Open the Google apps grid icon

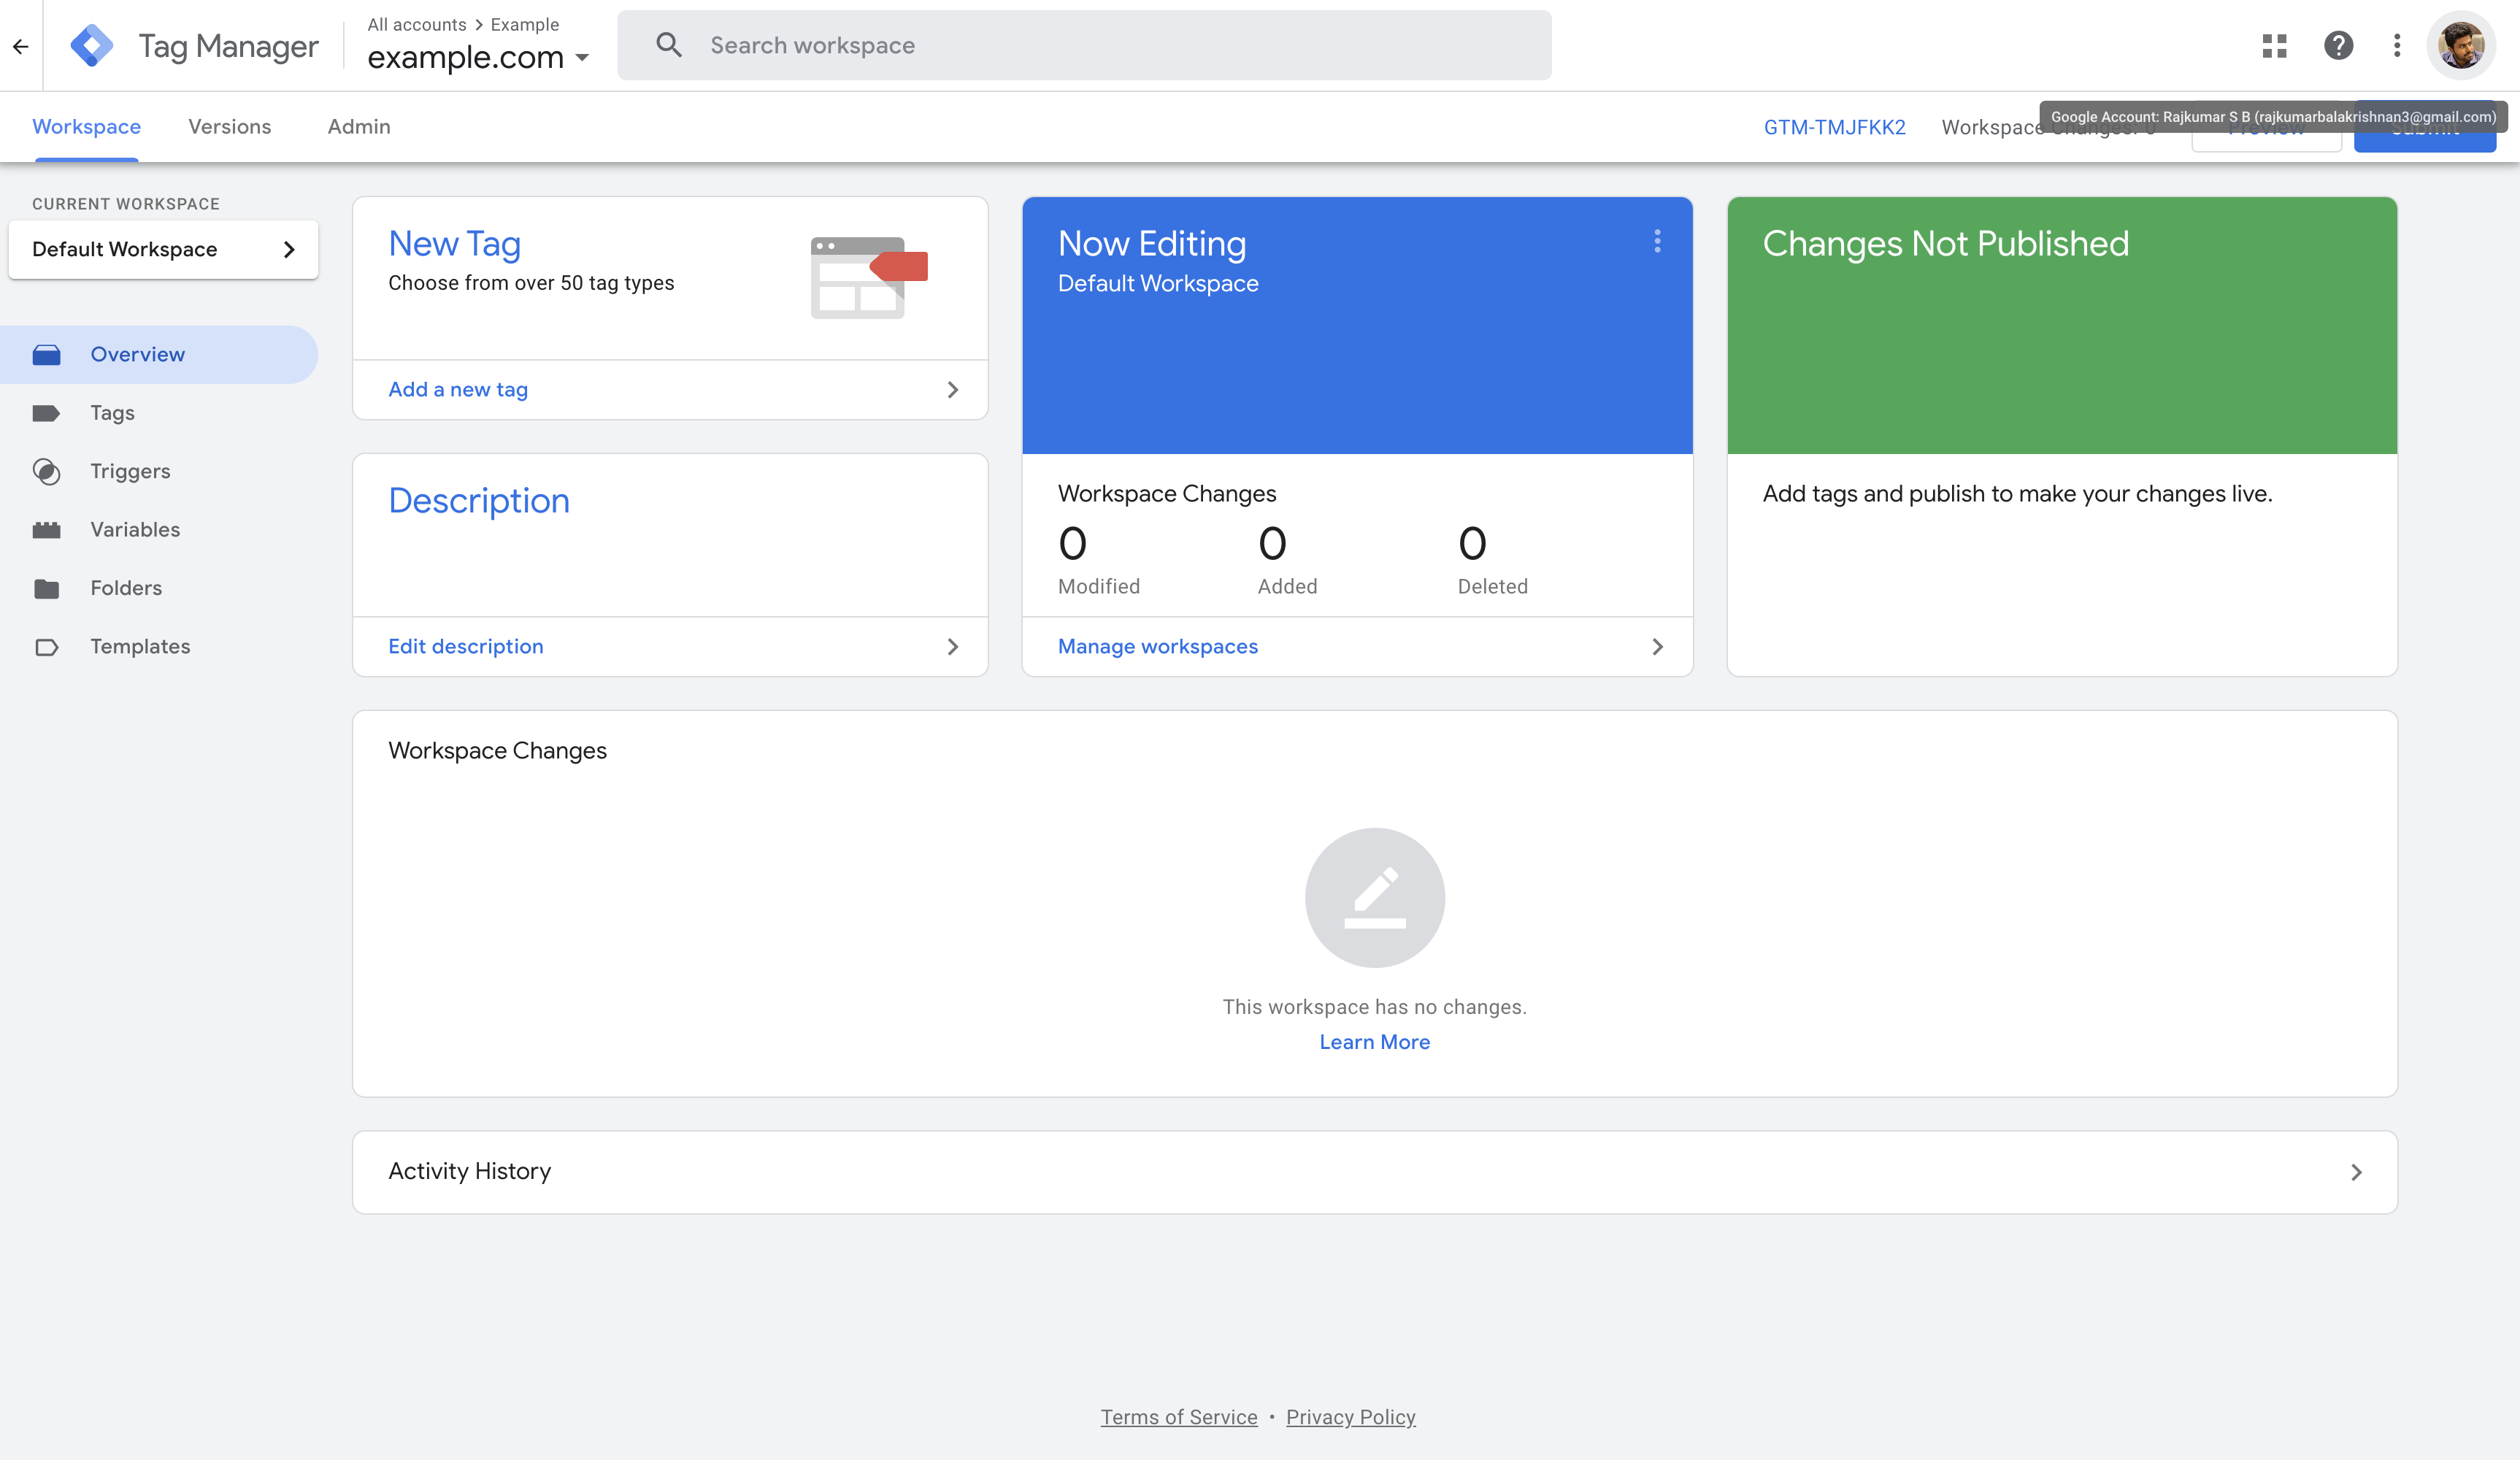pyautogui.click(x=2274, y=45)
